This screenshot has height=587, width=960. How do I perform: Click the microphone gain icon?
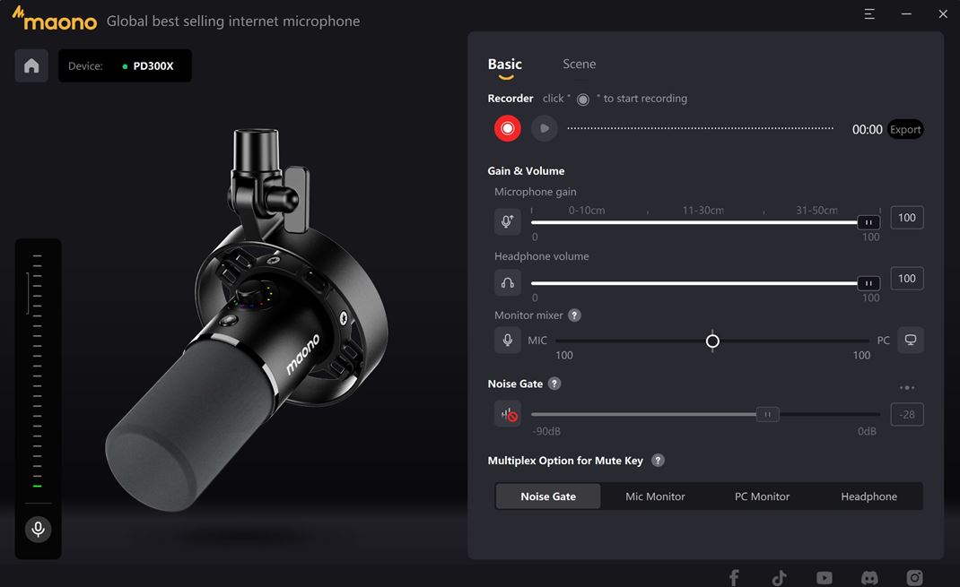508,221
